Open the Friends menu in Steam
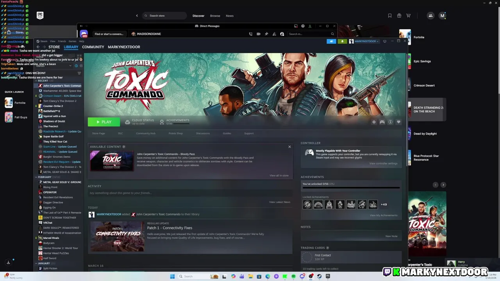Viewport: 500px width, 281px height. tap(62, 41)
